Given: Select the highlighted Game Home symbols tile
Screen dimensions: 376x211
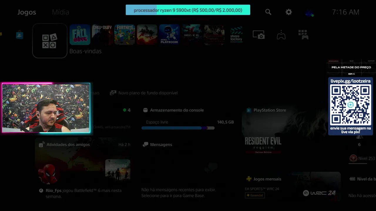Looking at the screenshot, I should pyautogui.click(x=50, y=41).
